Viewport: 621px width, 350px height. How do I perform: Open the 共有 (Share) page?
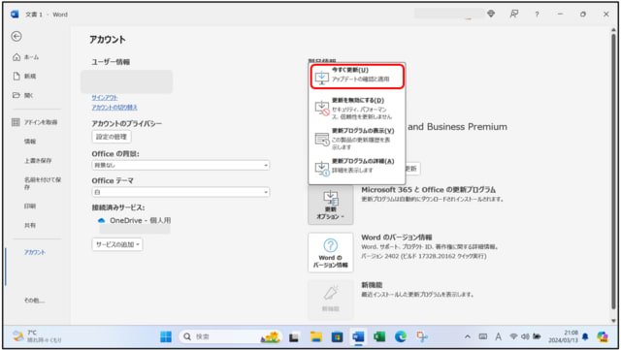(30, 225)
